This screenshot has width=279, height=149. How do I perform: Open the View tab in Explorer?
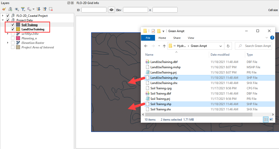point(191,38)
